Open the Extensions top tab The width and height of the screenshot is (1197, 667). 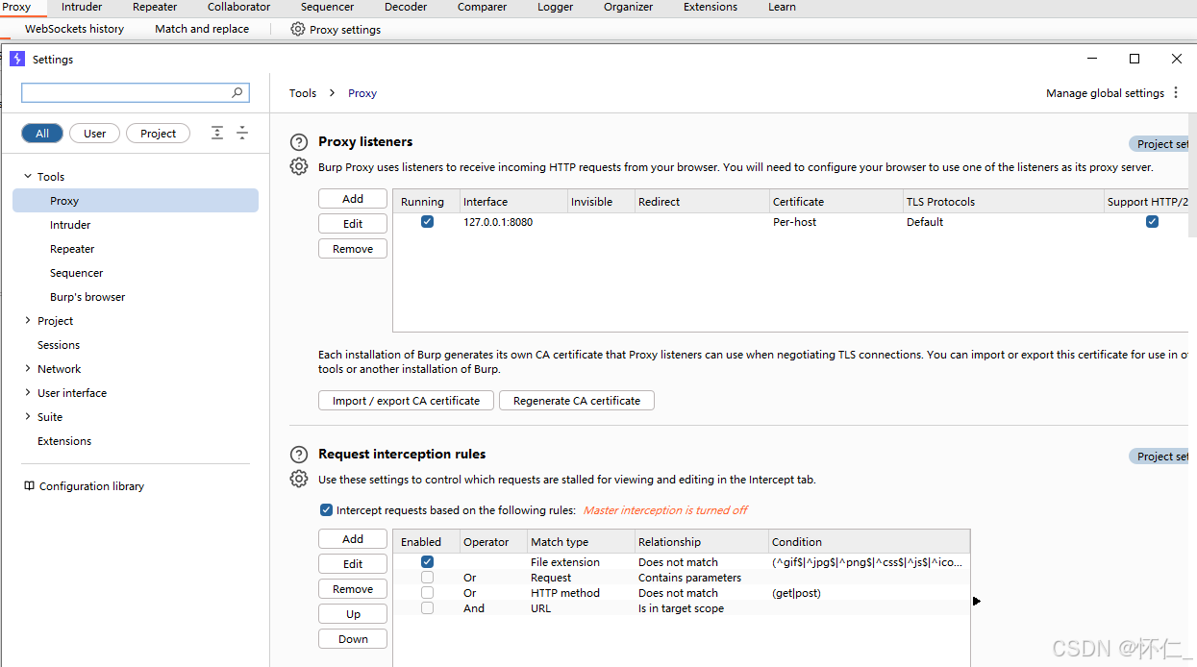(x=711, y=7)
